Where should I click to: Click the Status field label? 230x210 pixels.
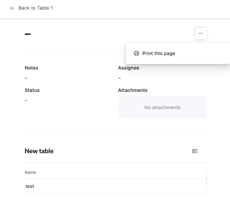(x=32, y=90)
